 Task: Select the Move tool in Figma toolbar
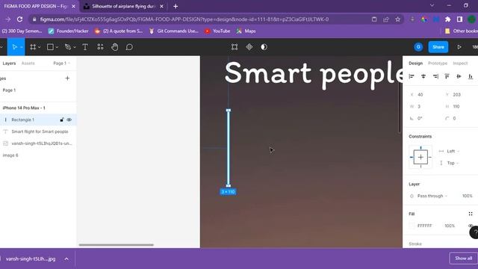coord(14,47)
